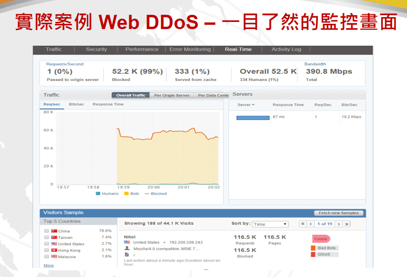407x277 pixels.
Task: Show more countries via More link
Action: click(49, 266)
